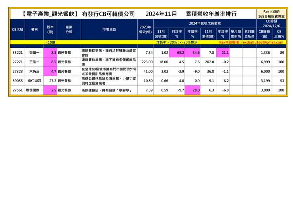This screenshot has width=293, height=207.
Task: Click the 股本 8.3 highlighted cell
Action: pos(50,53)
